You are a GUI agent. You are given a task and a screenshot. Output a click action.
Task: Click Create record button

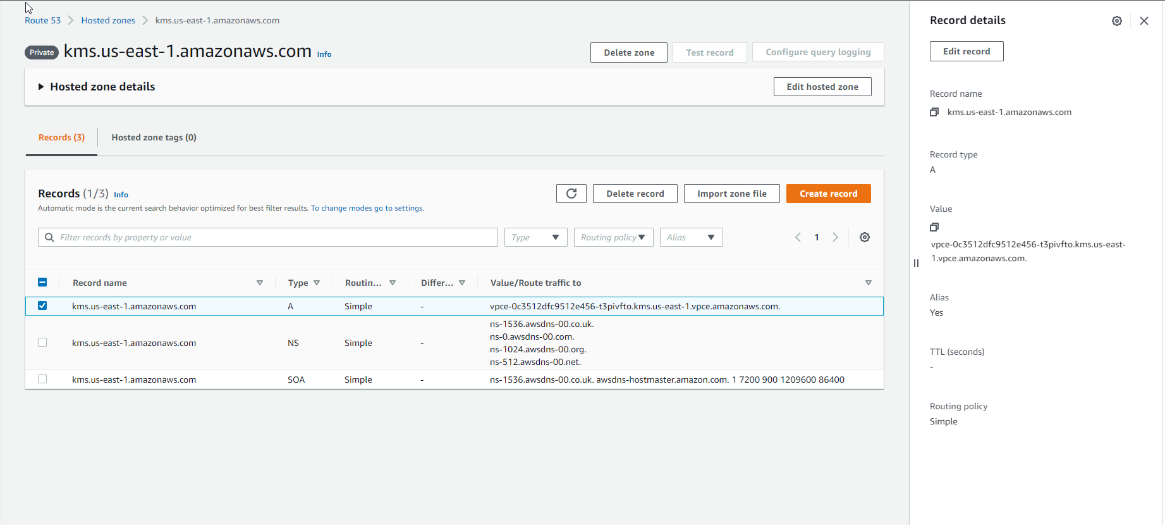[x=829, y=194]
